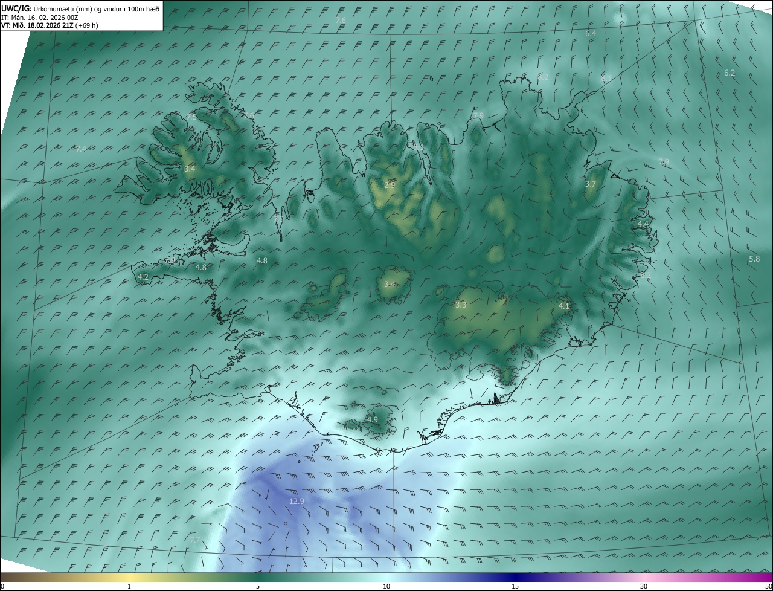This screenshot has width=773, height=591.
Task: Click the colorbar tick labeled 5
Action: [258, 586]
